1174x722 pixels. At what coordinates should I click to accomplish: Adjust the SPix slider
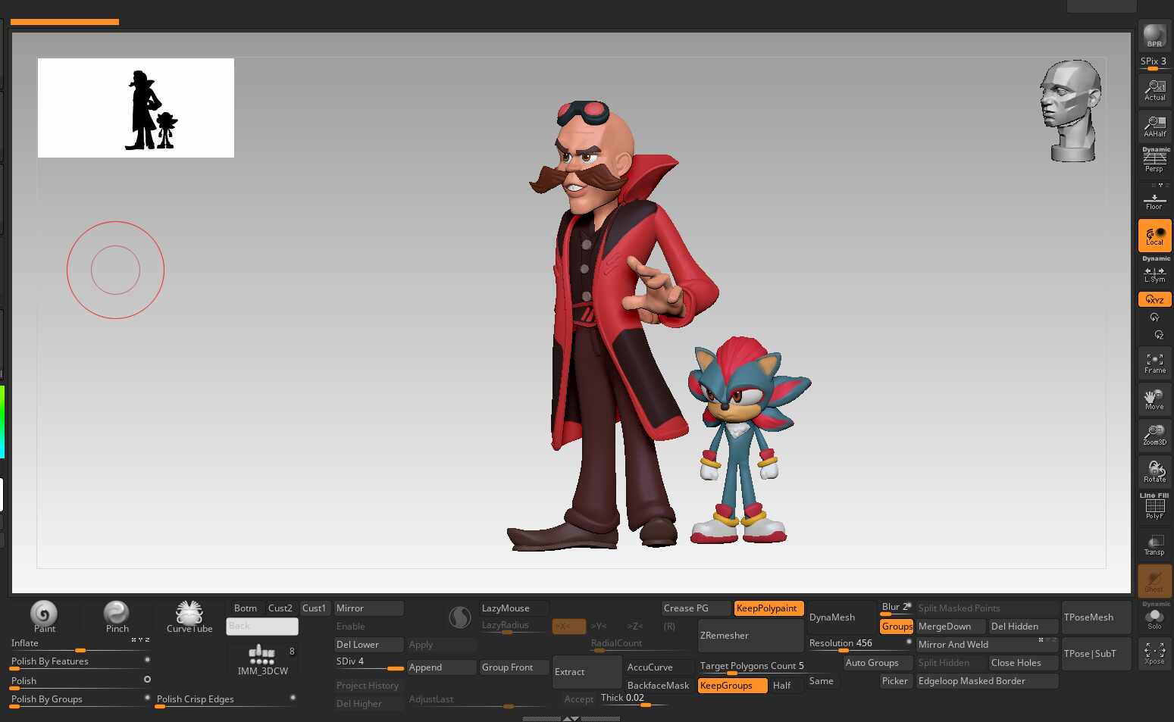[x=1154, y=62]
